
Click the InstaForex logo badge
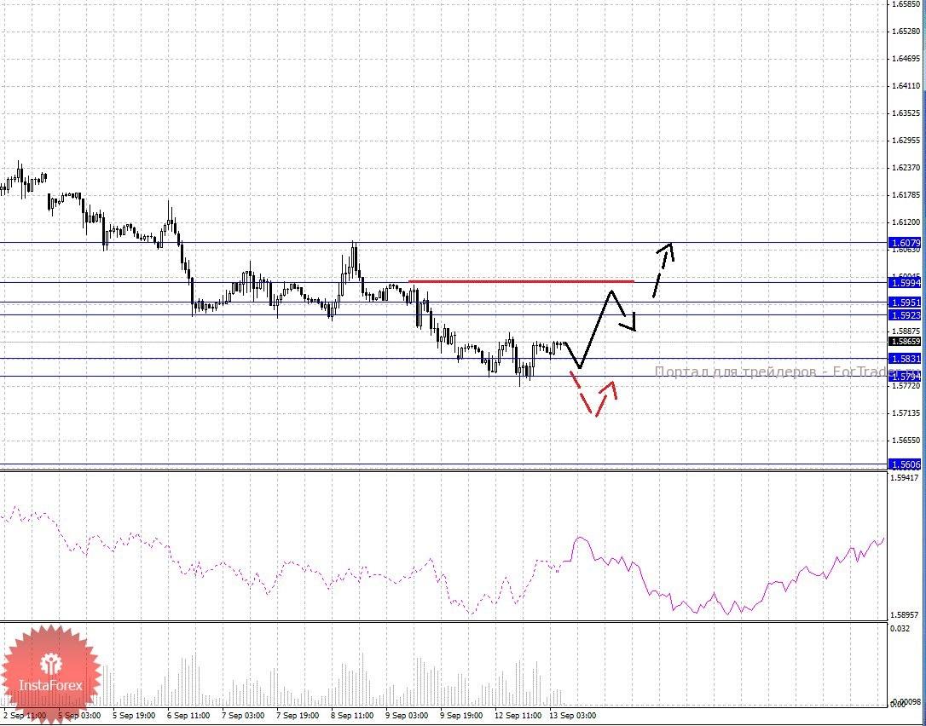(x=51, y=674)
